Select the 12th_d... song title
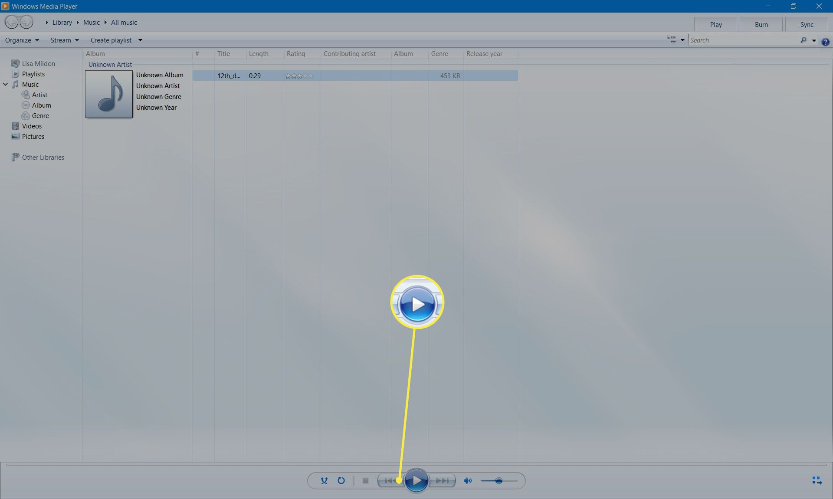The width and height of the screenshot is (833, 499). [x=229, y=76]
